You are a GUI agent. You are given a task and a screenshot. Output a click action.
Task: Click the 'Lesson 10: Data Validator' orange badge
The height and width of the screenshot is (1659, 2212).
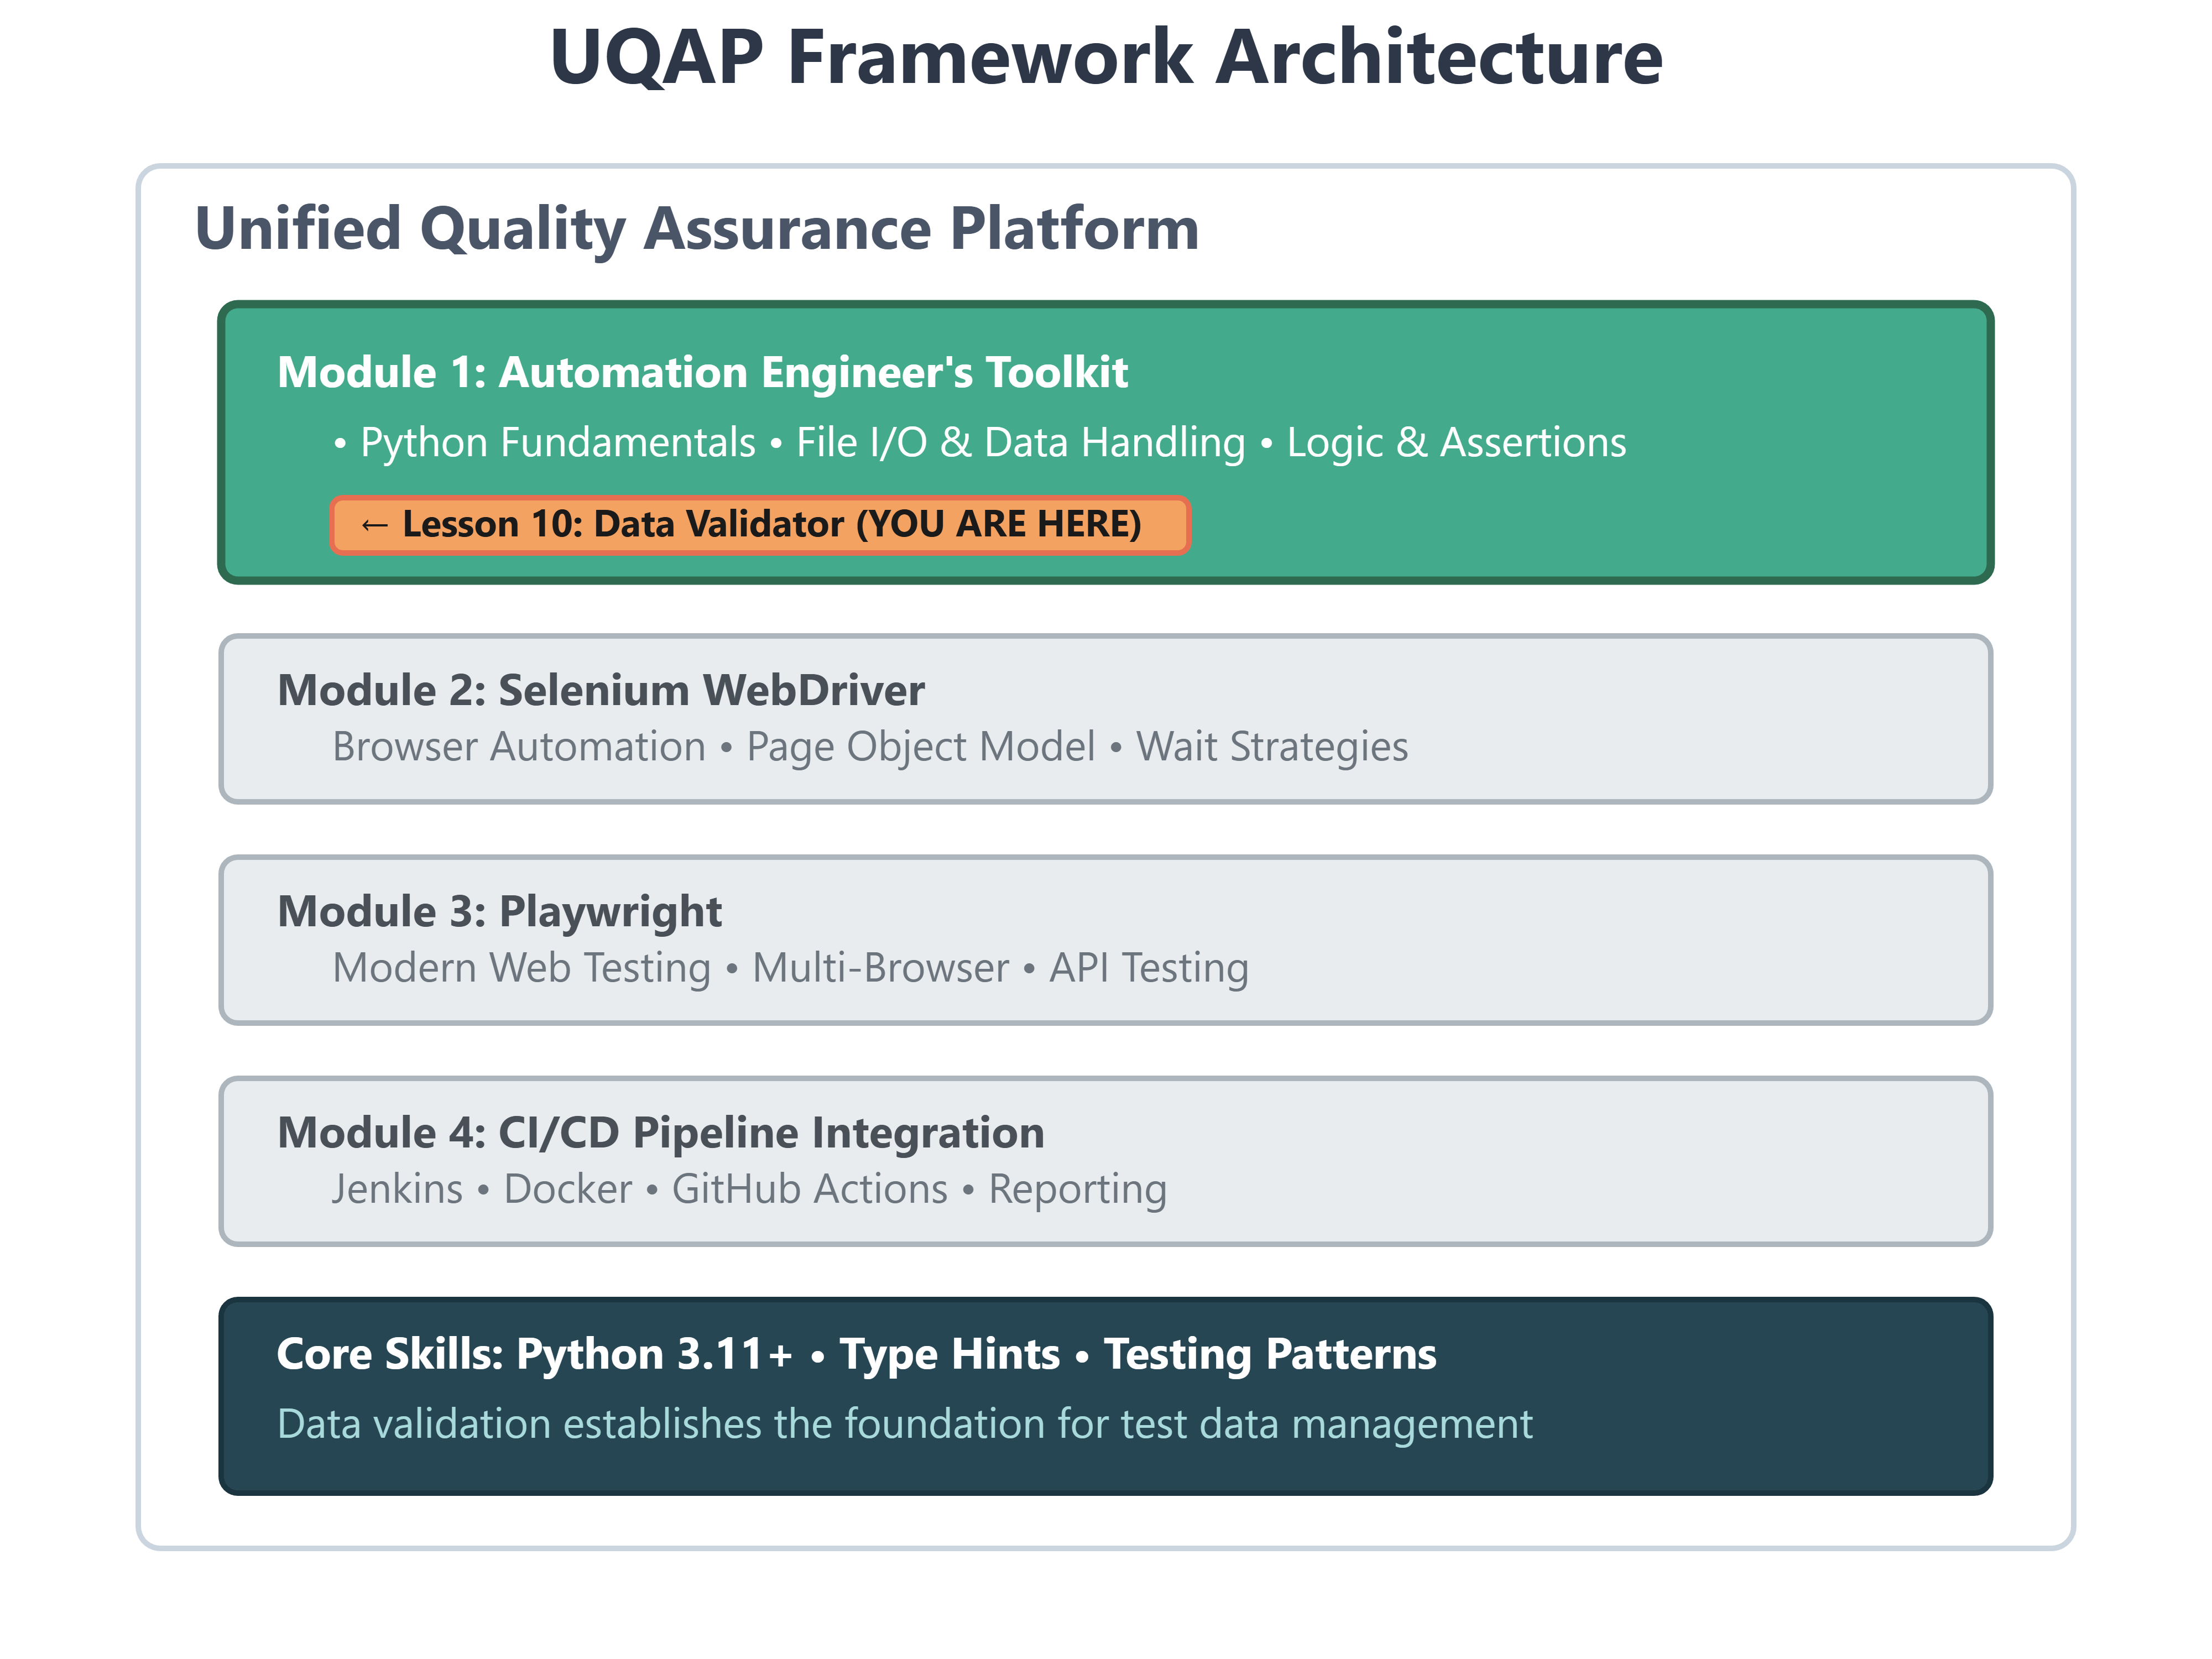760,525
